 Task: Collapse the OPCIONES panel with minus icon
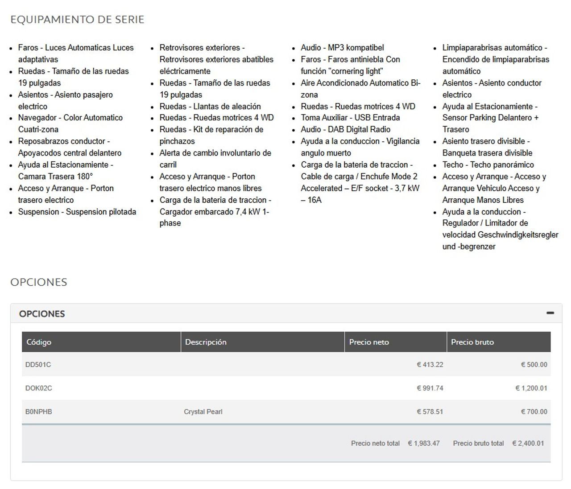pos(550,313)
